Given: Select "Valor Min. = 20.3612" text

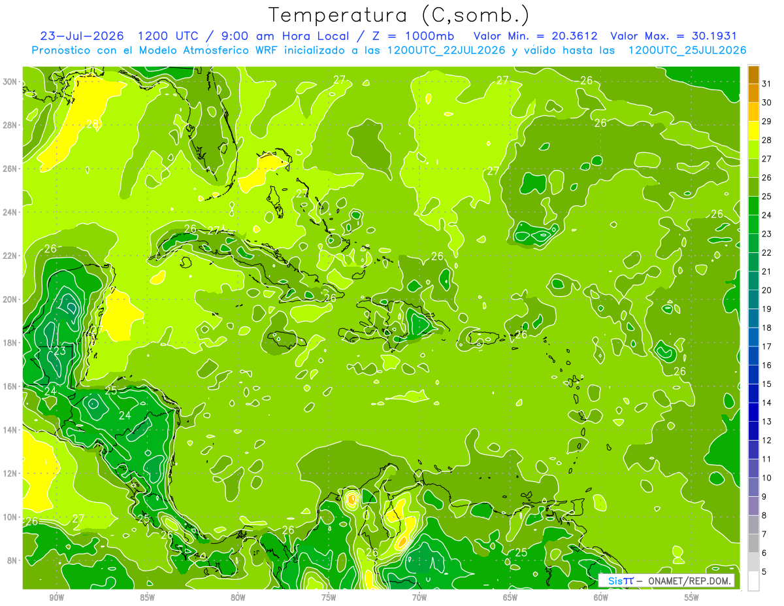Looking at the screenshot, I should [x=536, y=36].
